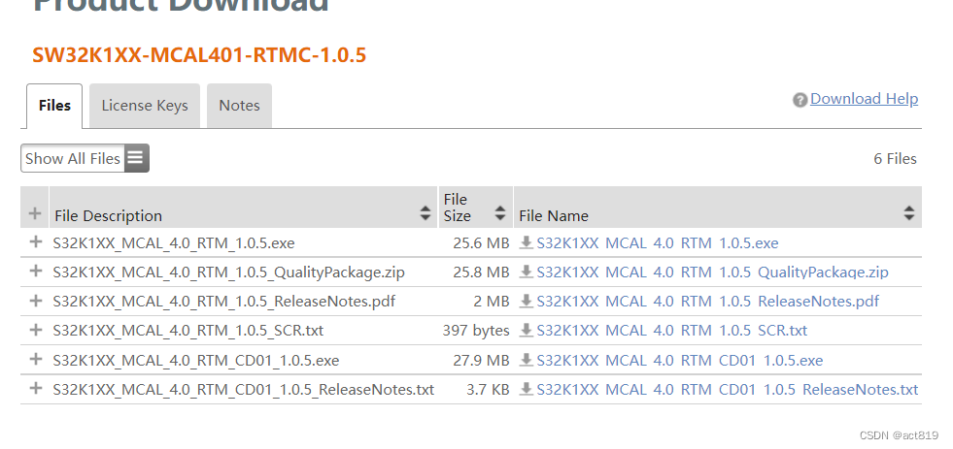Click the hamburger icon in Show All Files

click(135, 158)
